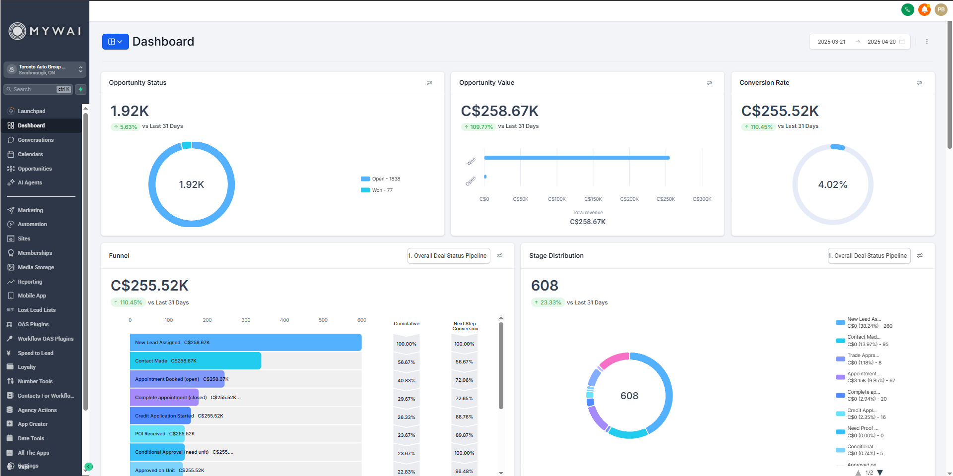Open Opportunity Value widget filter settings
The width and height of the screenshot is (953, 476).
point(710,83)
